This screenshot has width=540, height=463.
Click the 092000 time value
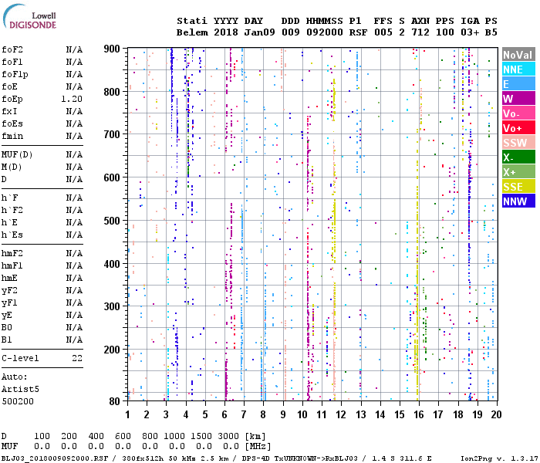[325, 32]
